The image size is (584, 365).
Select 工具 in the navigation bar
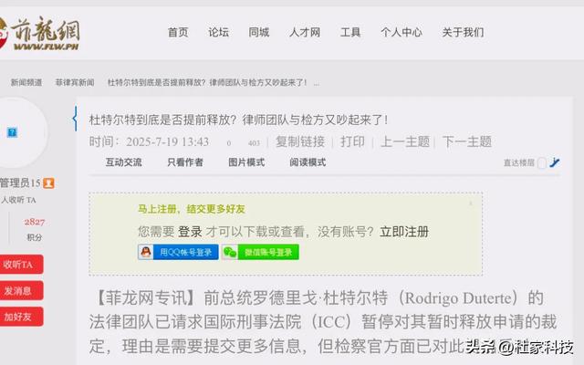(350, 33)
